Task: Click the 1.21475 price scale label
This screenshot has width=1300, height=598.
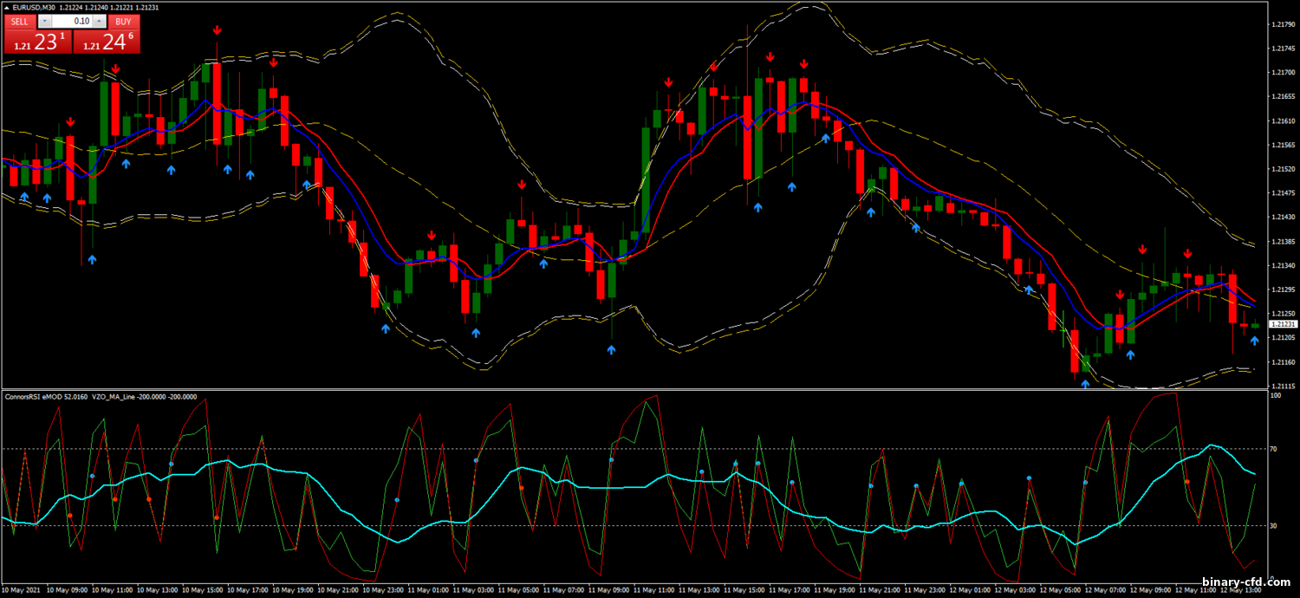Action: pos(1282,193)
